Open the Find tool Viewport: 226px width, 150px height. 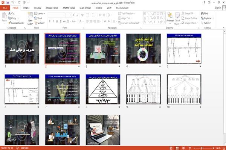[205, 14]
